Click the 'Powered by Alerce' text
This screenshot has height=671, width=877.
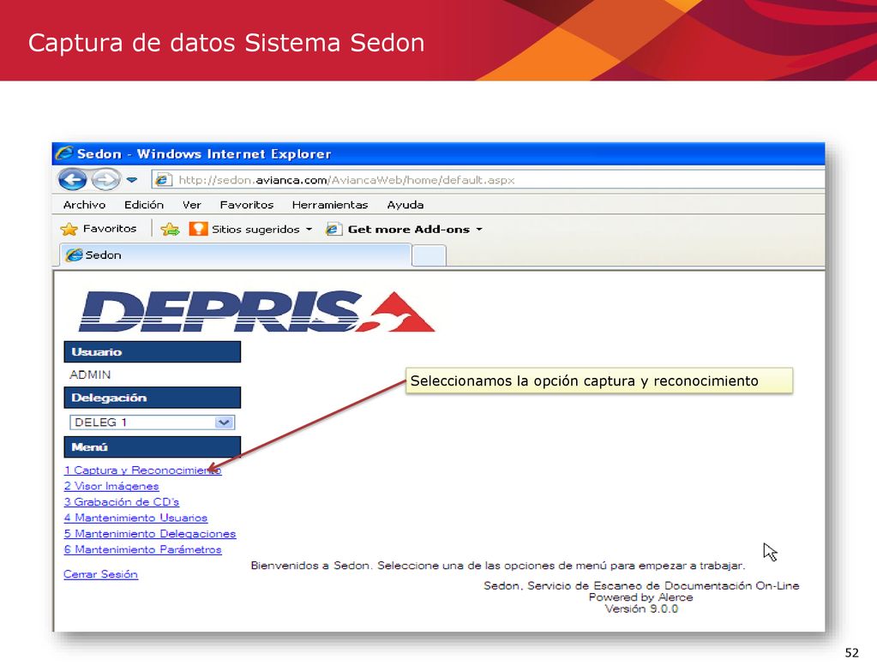[641, 596]
